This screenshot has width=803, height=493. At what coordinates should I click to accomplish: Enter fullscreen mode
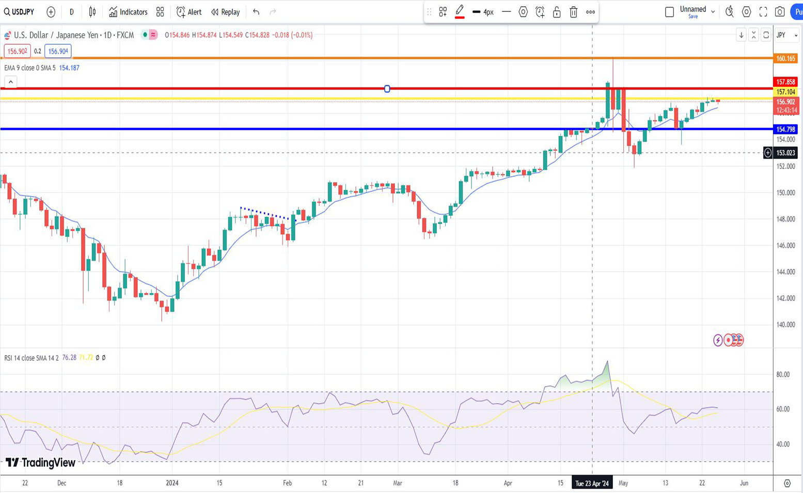(763, 12)
